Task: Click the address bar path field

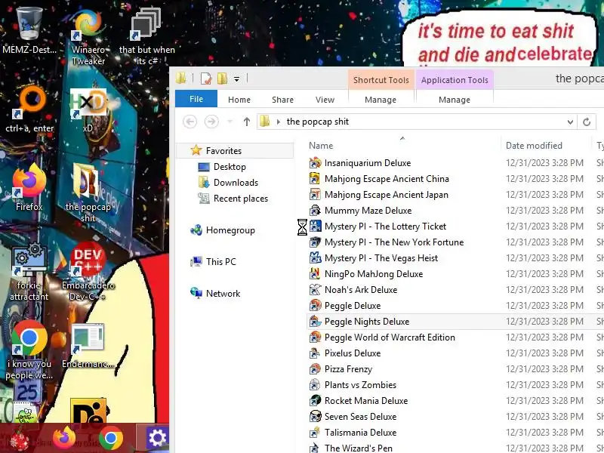Action: pos(416,122)
